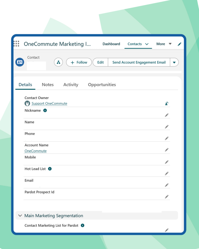The height and width of the screenshot is (249, 199).
Task: Edit the Account Name pencil
Action: tap(167, 150)
